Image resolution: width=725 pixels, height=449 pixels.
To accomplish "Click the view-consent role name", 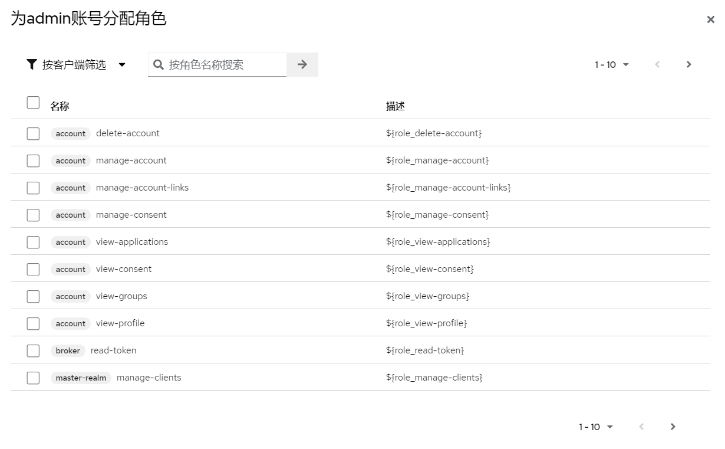I will [124, 269].
